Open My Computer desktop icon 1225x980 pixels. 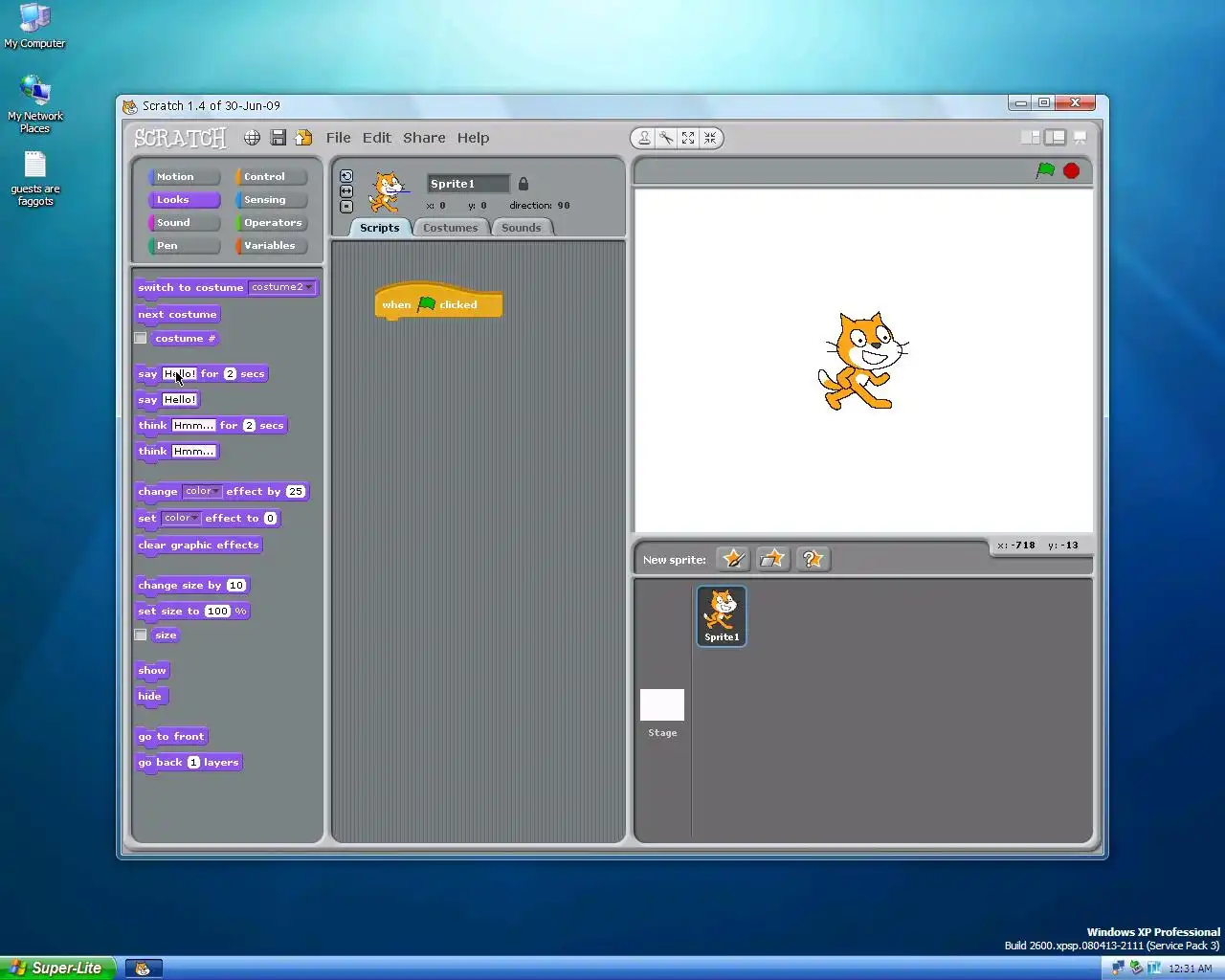(34, 26)
